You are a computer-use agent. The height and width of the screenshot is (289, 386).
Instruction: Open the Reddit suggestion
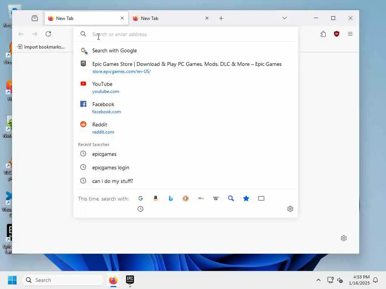[185, 128]
